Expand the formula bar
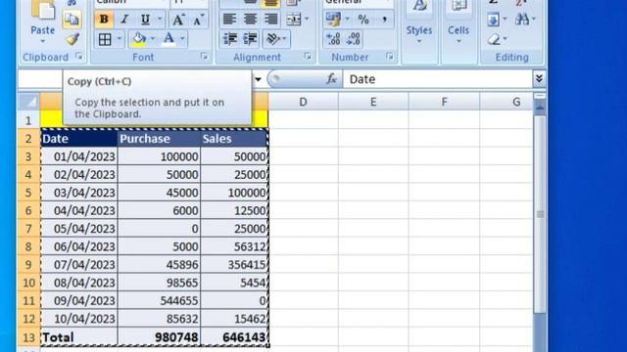The width and height of the screenshot is (627, 352). click(539, 78)
